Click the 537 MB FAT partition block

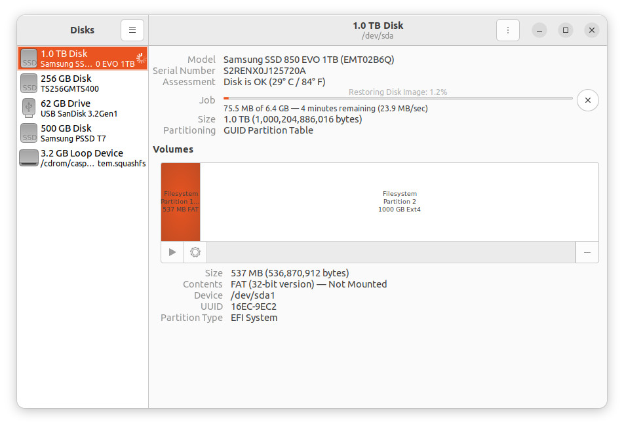(180, 202)
